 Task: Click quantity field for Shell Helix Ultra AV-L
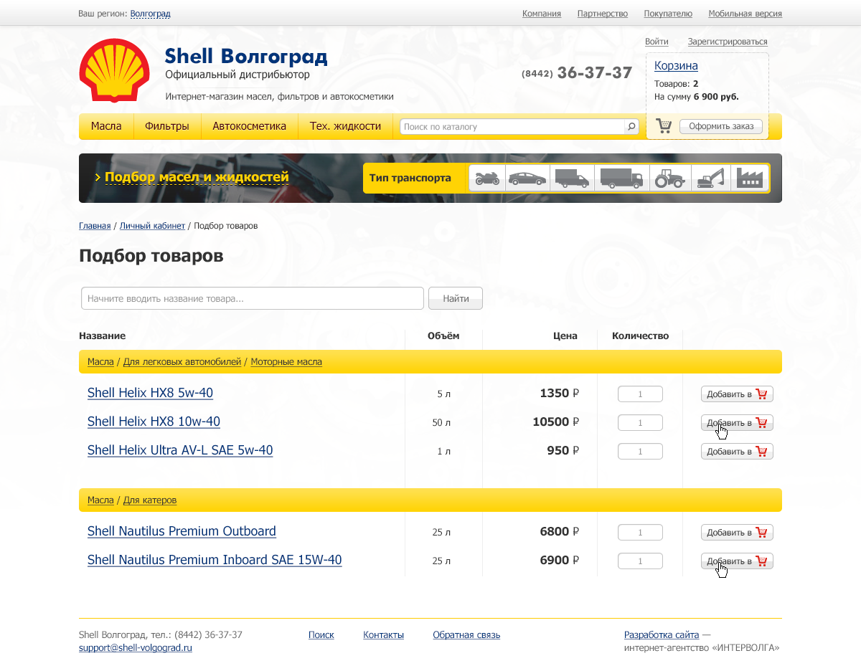pyautogui.click(x=640, y=452)
